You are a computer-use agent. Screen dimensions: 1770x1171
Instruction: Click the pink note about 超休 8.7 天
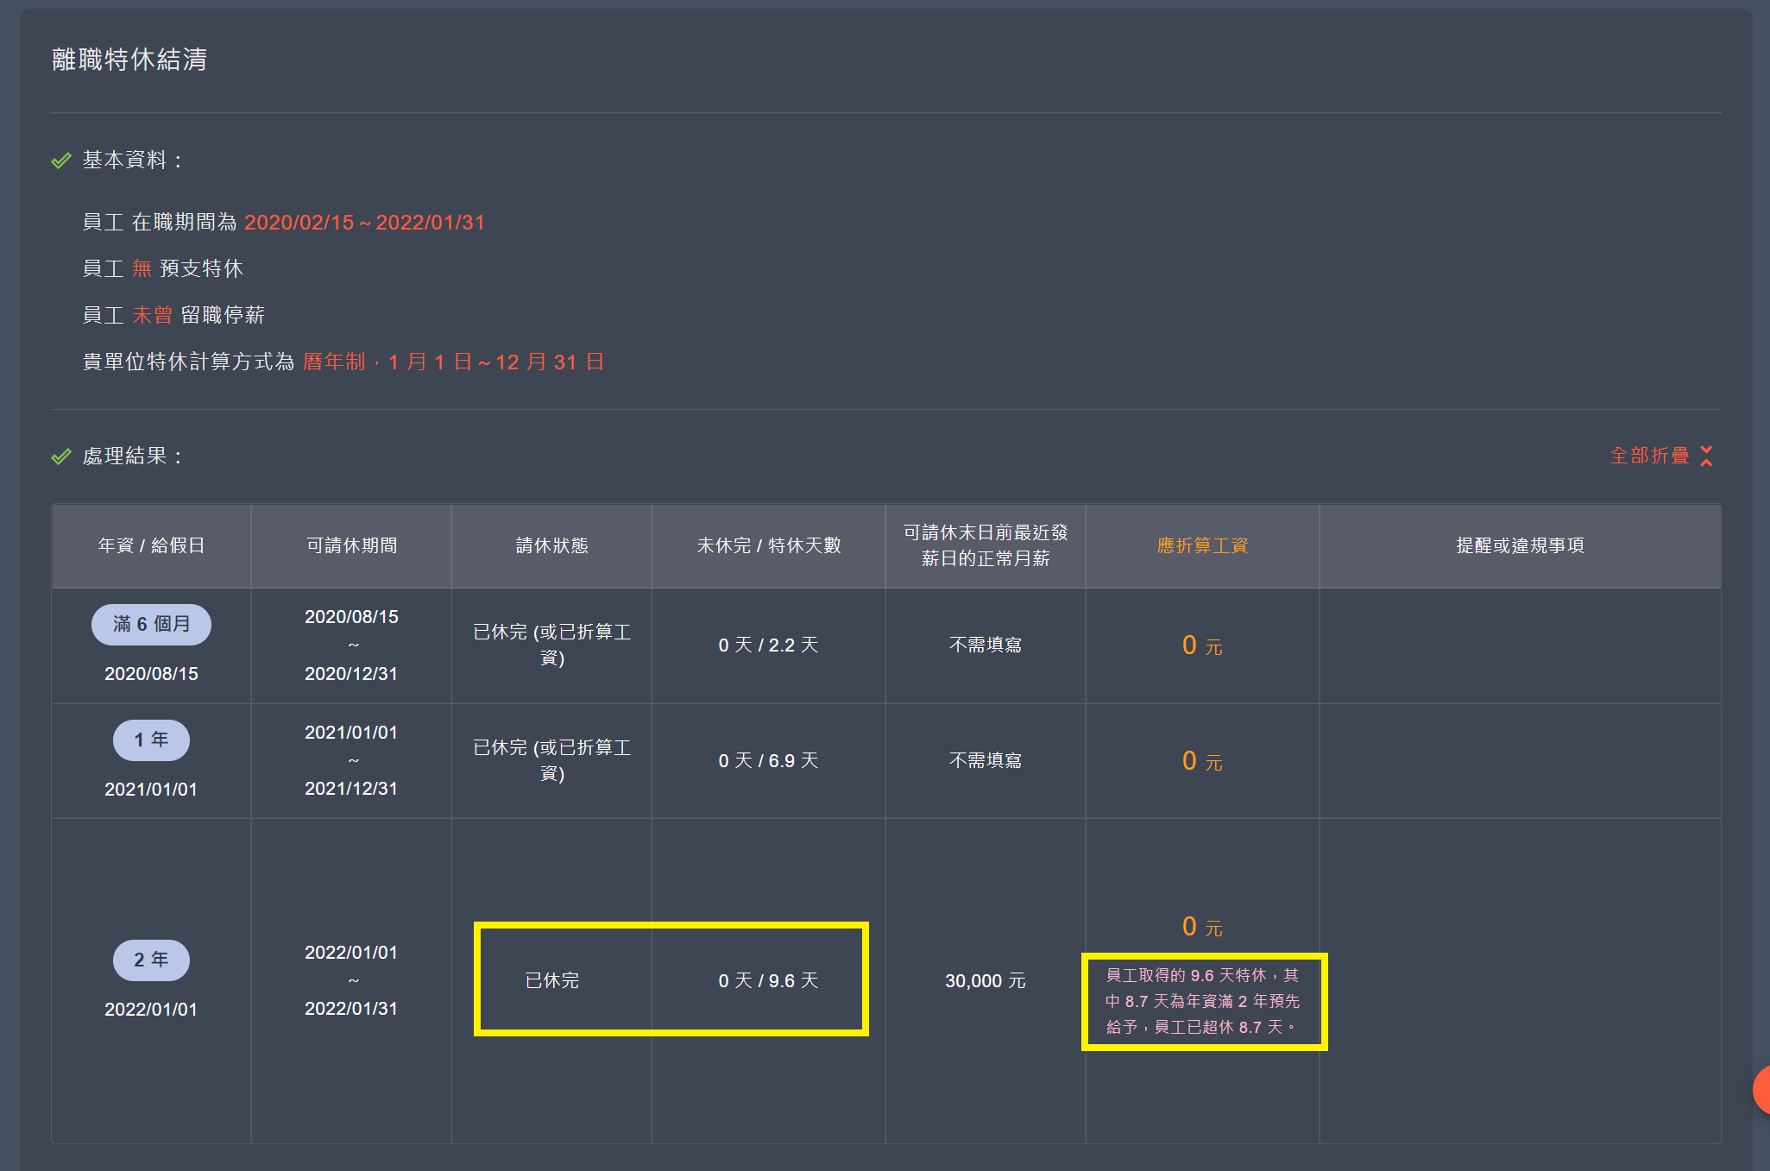click(1202, 1001)
